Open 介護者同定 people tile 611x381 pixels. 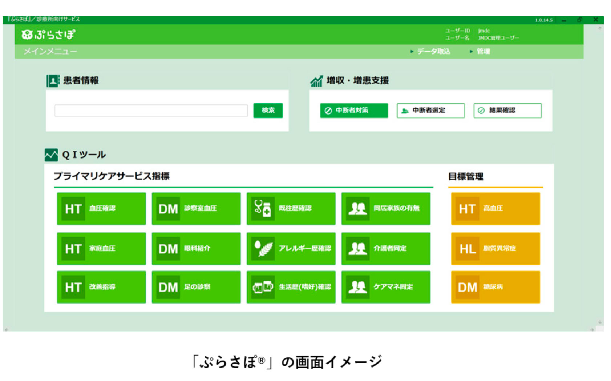coord(386,249)
